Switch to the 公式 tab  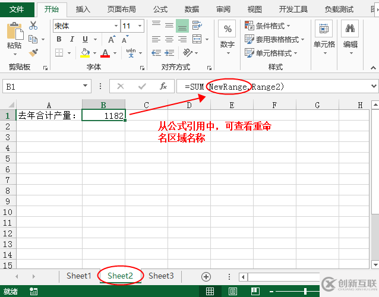160,10
